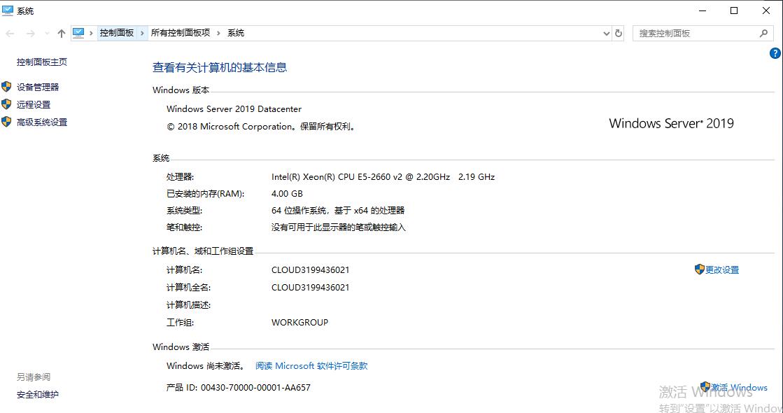Refresh the page with the refresh icon
This screenshot has width=783, height=413.
[x=619, y=34]
